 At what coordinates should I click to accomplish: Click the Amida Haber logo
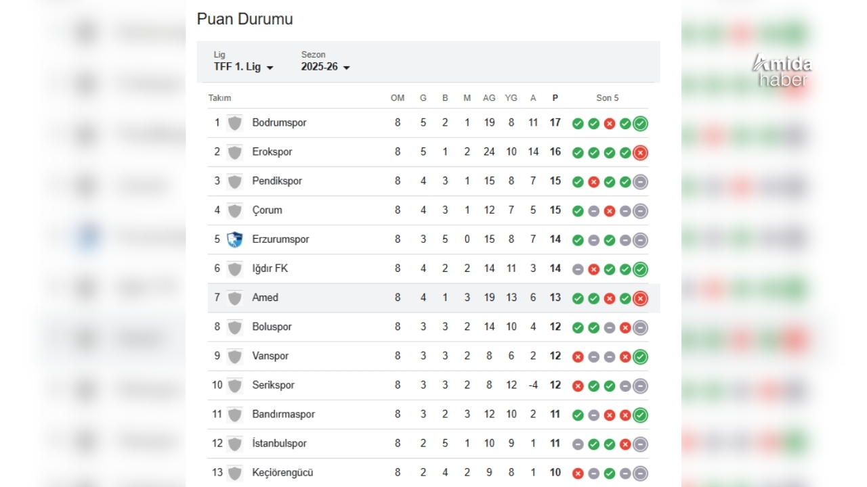[782, 71]
